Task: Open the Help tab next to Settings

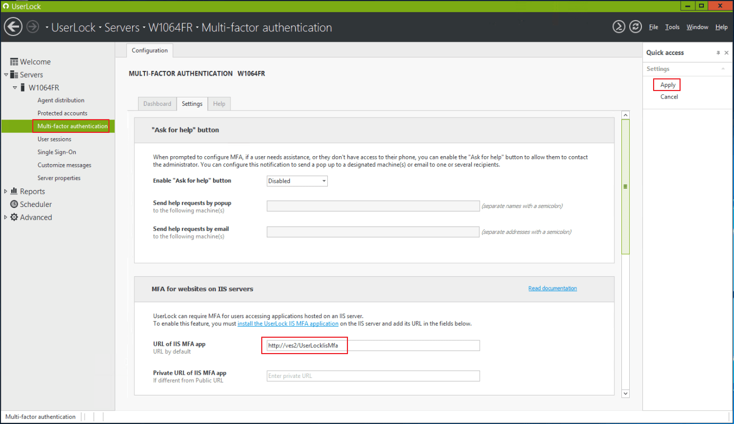Action: [219, 104]
